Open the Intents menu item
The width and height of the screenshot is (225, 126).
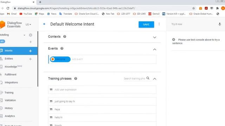(8, 51)
